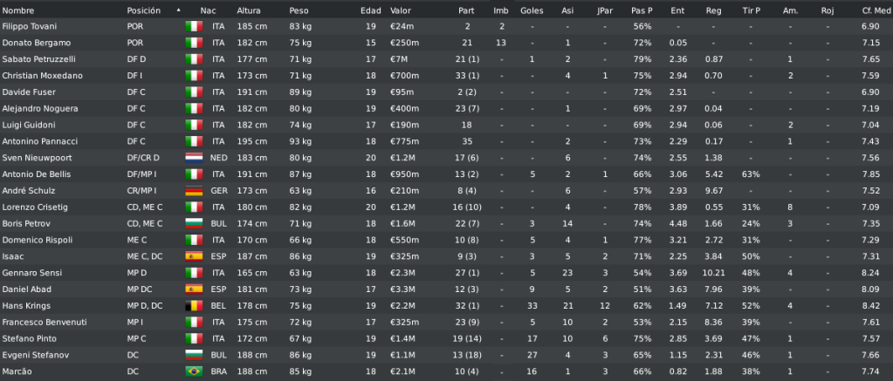Screen dimensions: 893x381
Task: Open player Antonio De Bellis
Action: 37,174
